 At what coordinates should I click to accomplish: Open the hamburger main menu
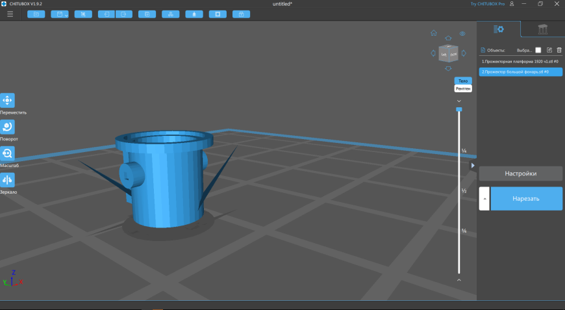[10, 14]
